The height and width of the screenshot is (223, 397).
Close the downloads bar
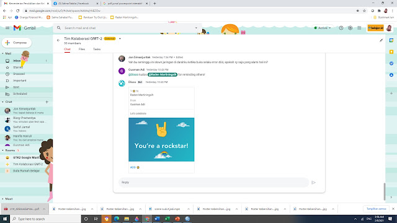[x=393, y=209]
